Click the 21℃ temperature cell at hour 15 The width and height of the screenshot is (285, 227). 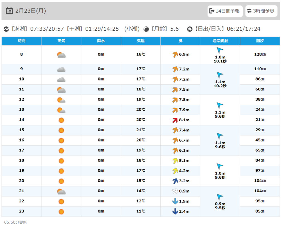(x=141, y=130)
